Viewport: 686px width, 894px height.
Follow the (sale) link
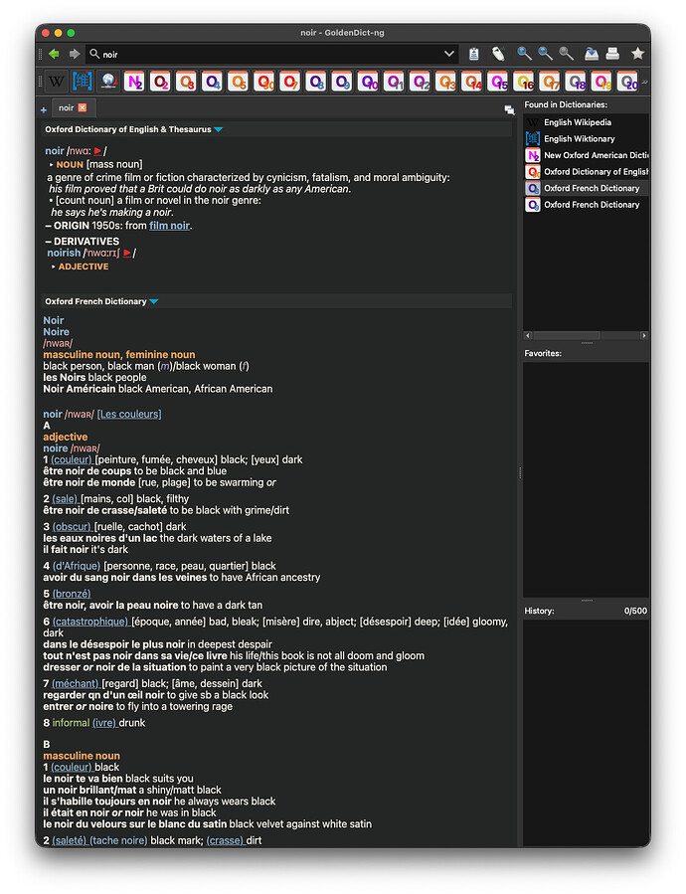click(x=65, y=499)
